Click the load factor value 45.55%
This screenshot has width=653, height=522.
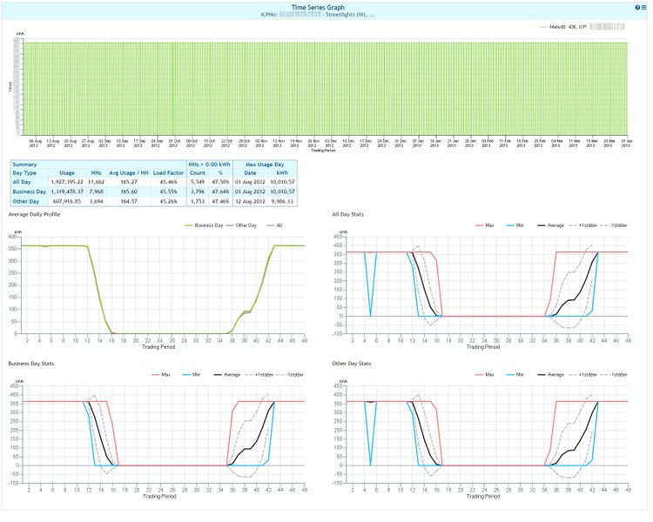pyautogui.click(x=168, y=191)
